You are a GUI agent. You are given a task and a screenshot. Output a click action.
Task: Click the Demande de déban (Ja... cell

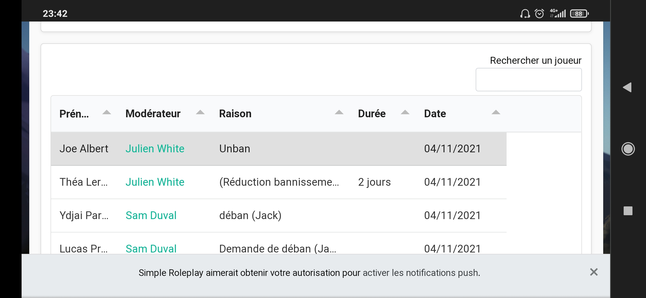(x=278, y=249)
